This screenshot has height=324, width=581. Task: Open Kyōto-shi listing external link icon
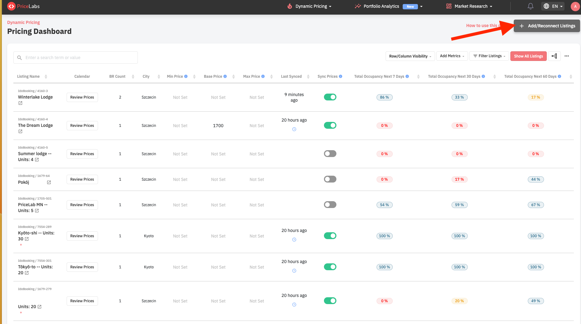[x=27, y=239]
